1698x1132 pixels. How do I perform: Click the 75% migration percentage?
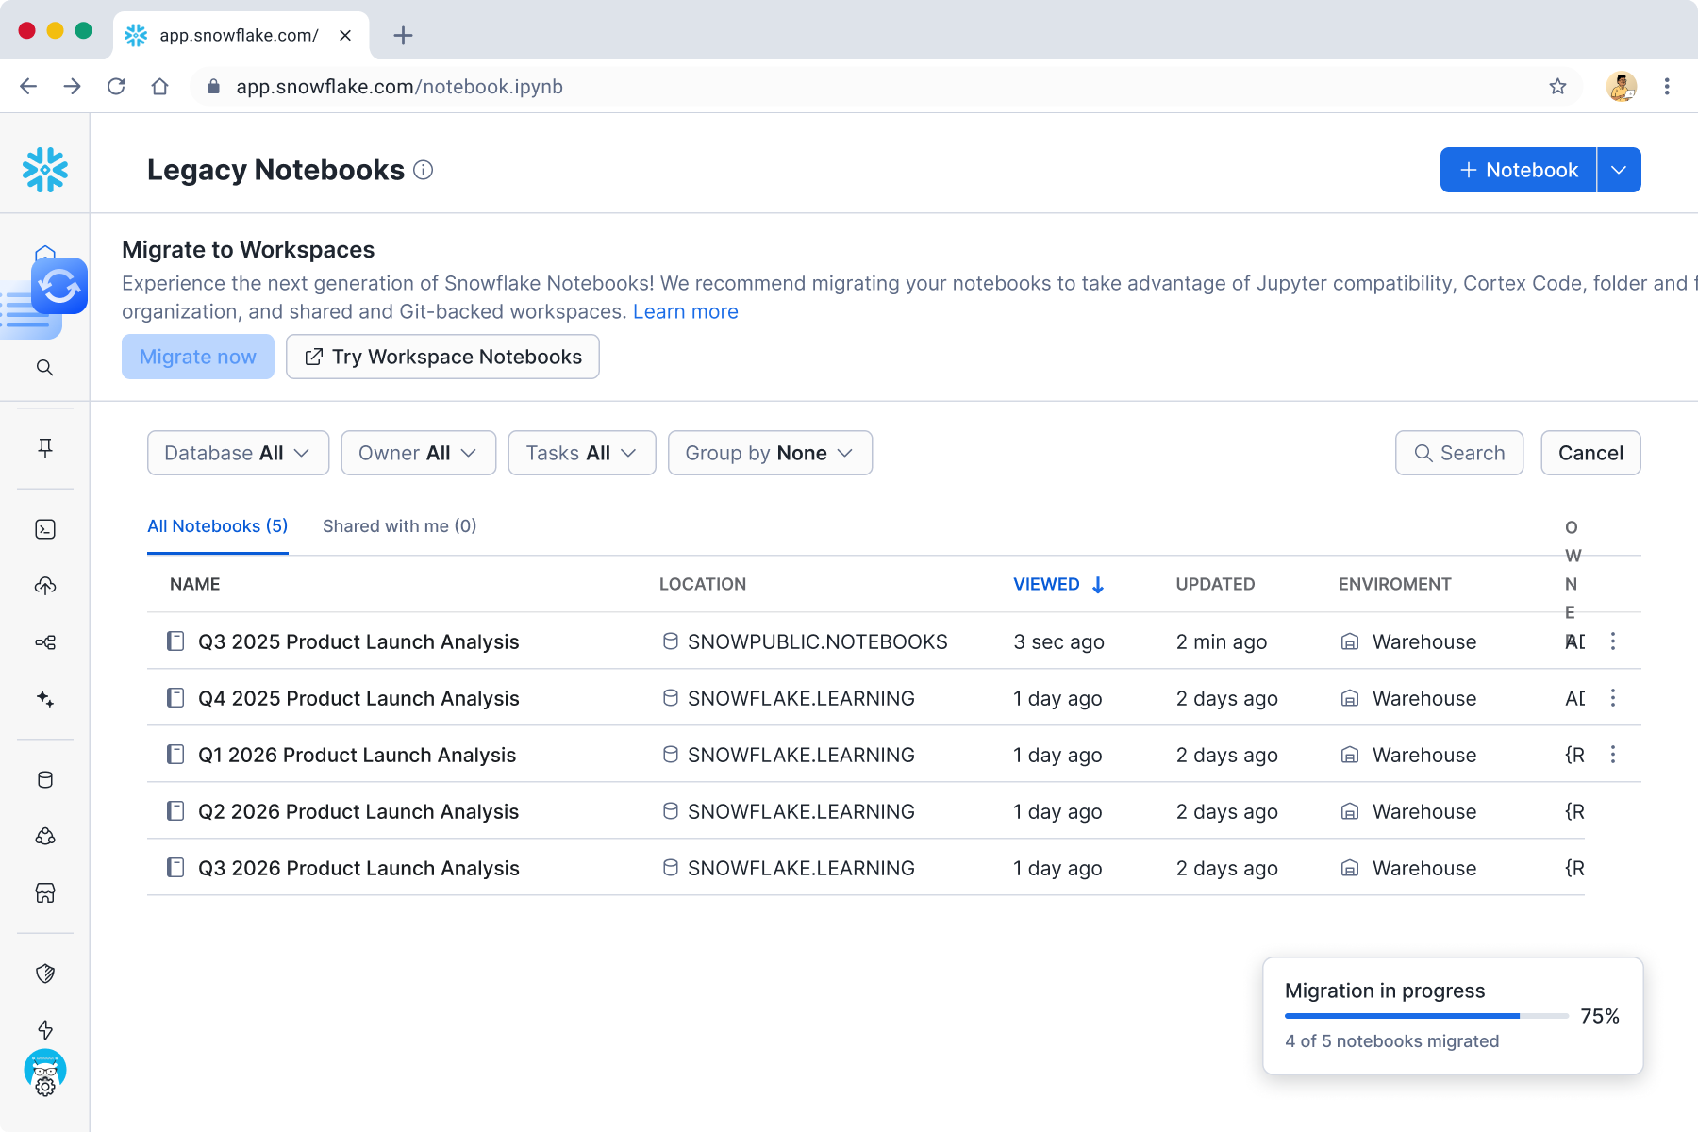[x=1600, y=1016]
